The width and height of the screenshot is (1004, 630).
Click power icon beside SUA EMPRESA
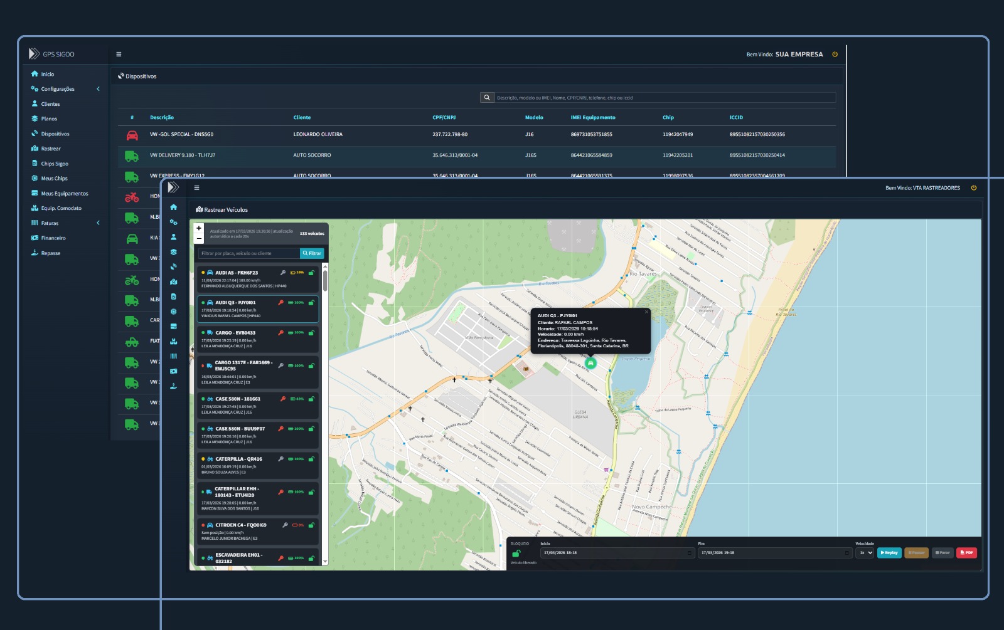tap(835, 55)
